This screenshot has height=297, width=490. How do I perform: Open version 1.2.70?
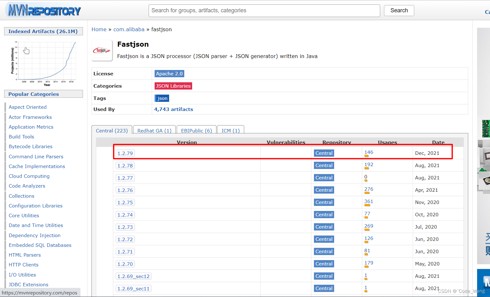(x=125, y=264)
